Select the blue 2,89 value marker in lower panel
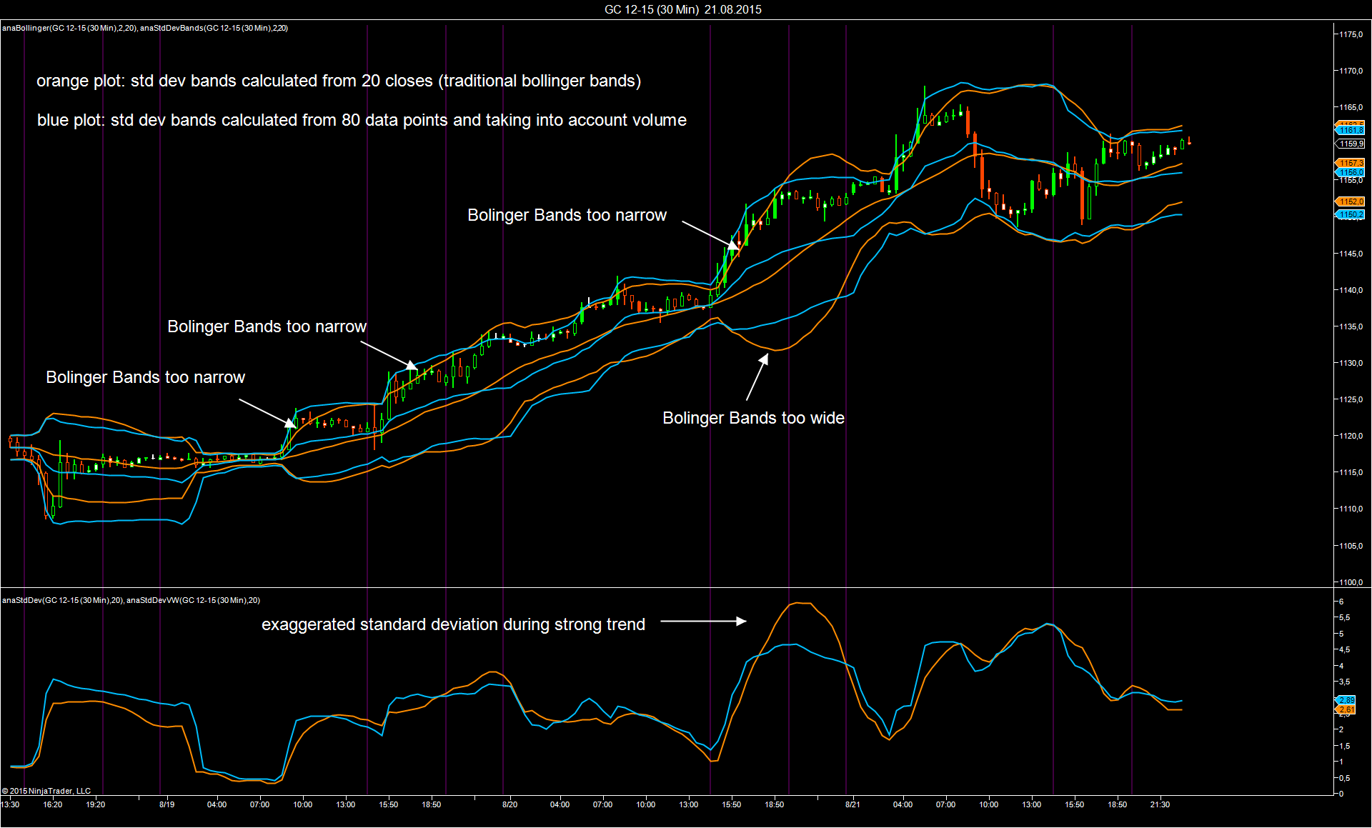This screenshot has width=1372, height=828. pos(1346,700)
